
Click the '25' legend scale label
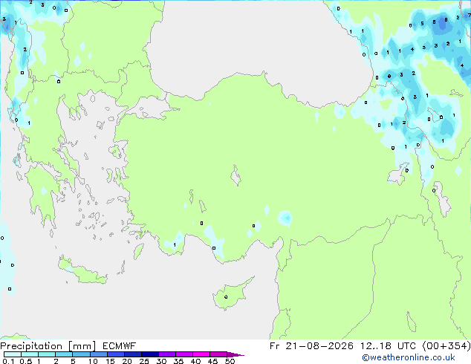click(144, 361)
